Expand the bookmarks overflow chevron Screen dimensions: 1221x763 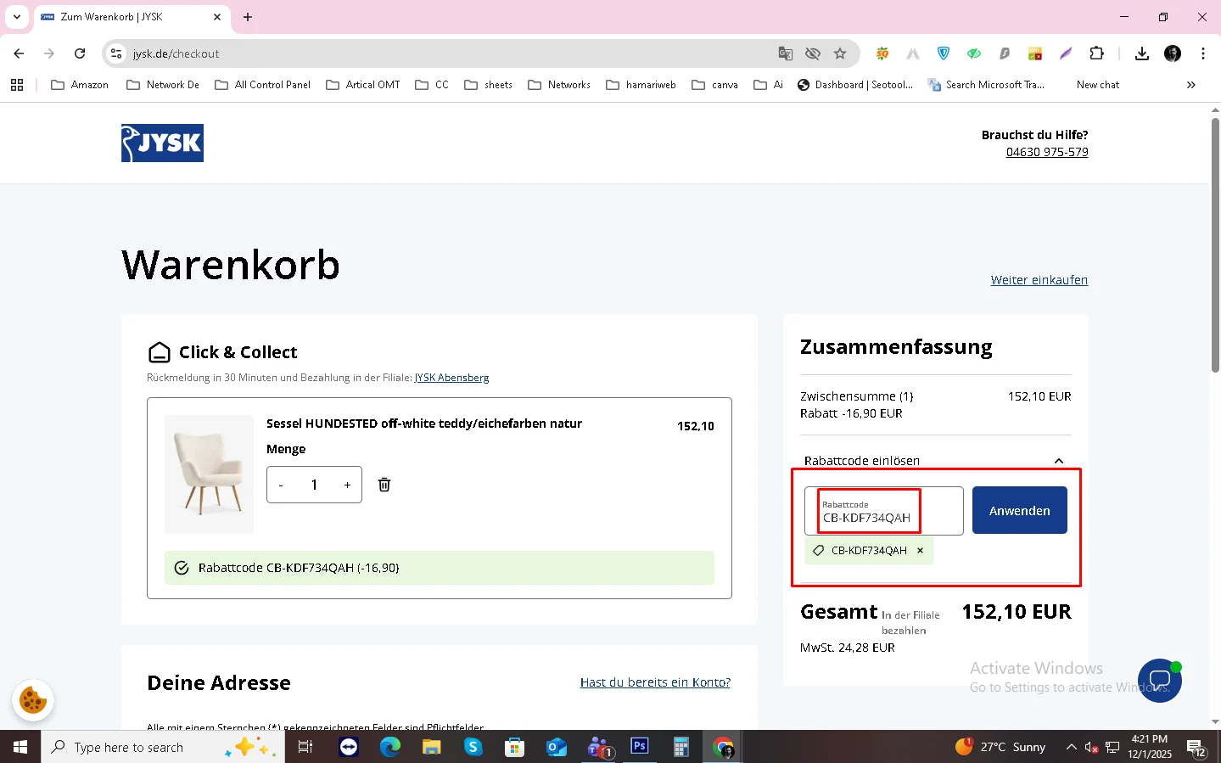pyautogui.click(x=1191, y=84)
